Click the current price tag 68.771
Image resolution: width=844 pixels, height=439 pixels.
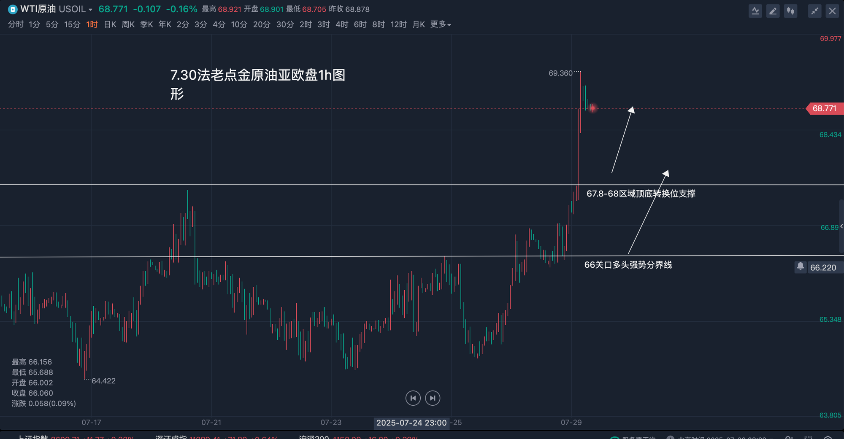point(825,108)
